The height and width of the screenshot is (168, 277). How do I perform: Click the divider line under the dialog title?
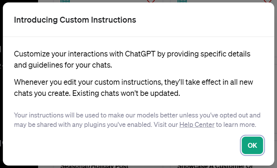click(138, 37)
